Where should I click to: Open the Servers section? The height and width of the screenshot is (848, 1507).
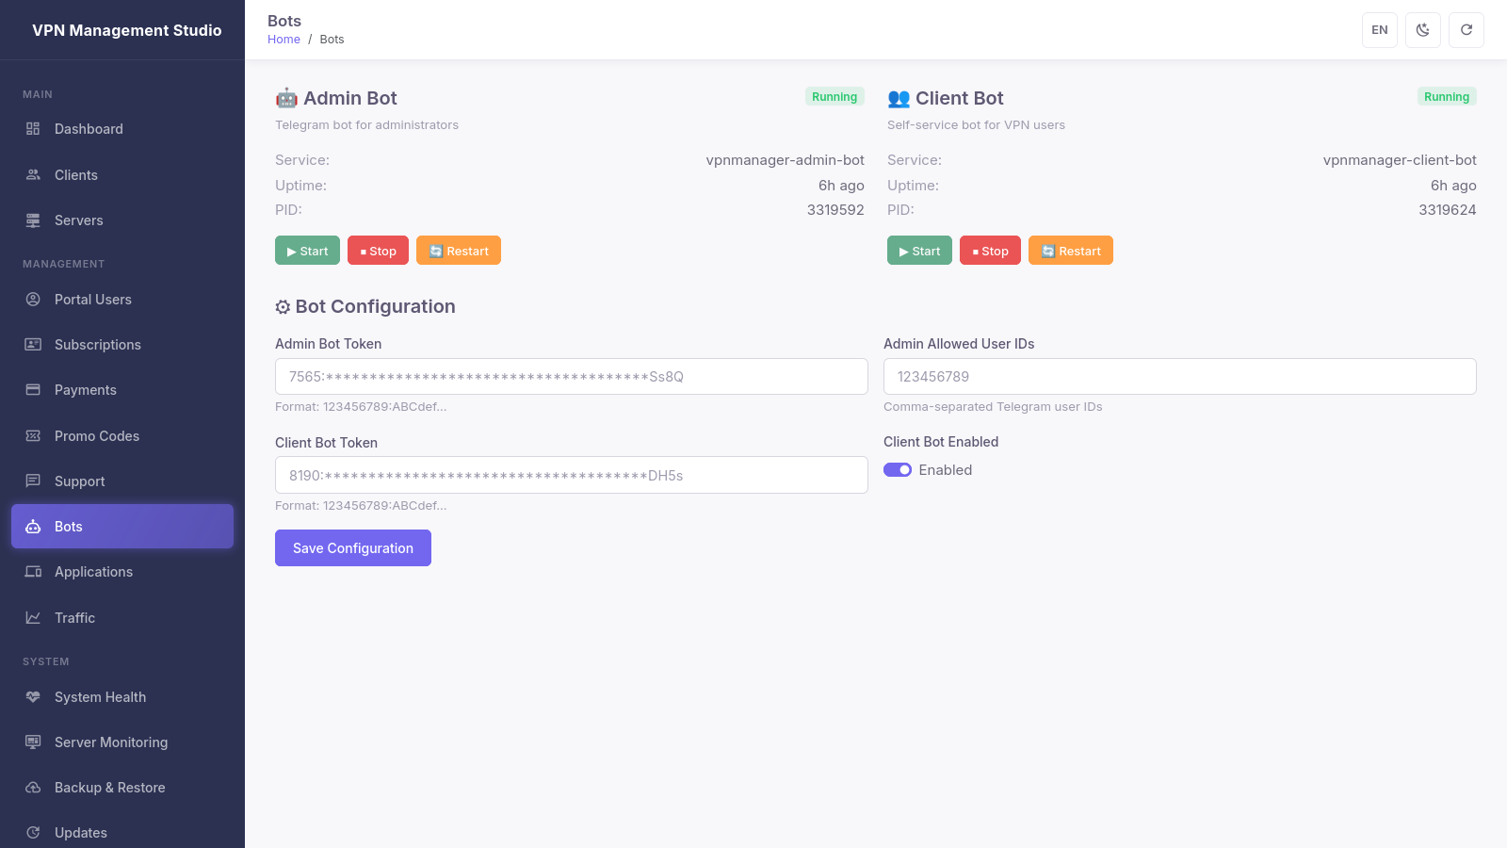pyautogui.click(x=79, y=220)
